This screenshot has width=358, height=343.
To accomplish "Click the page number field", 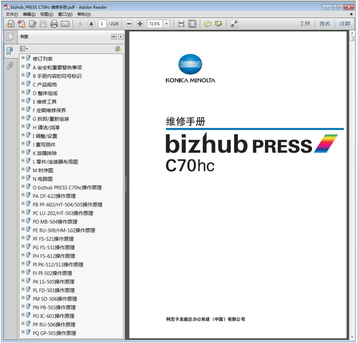I will 102,24.
